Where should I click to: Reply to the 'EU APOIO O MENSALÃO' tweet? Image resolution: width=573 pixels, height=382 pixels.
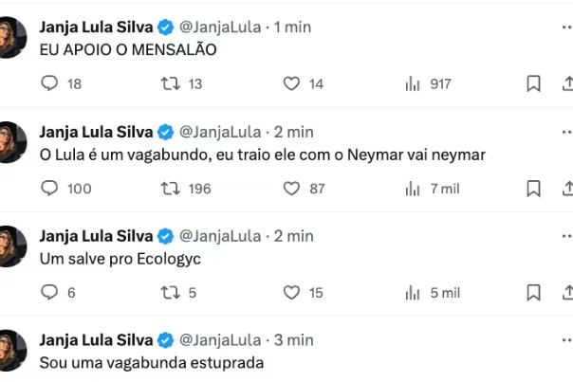coord(49,83)
